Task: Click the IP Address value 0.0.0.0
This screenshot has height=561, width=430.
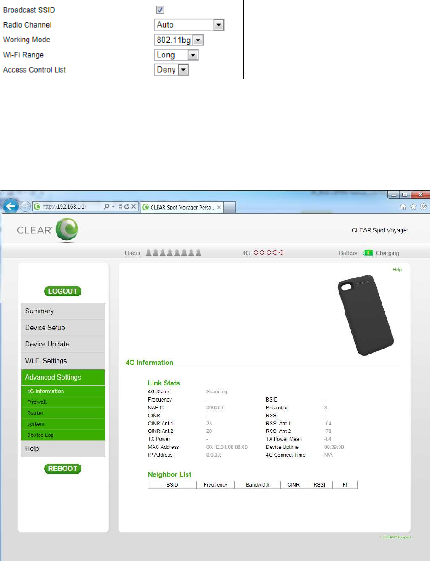Action: (x=214, y=455)
